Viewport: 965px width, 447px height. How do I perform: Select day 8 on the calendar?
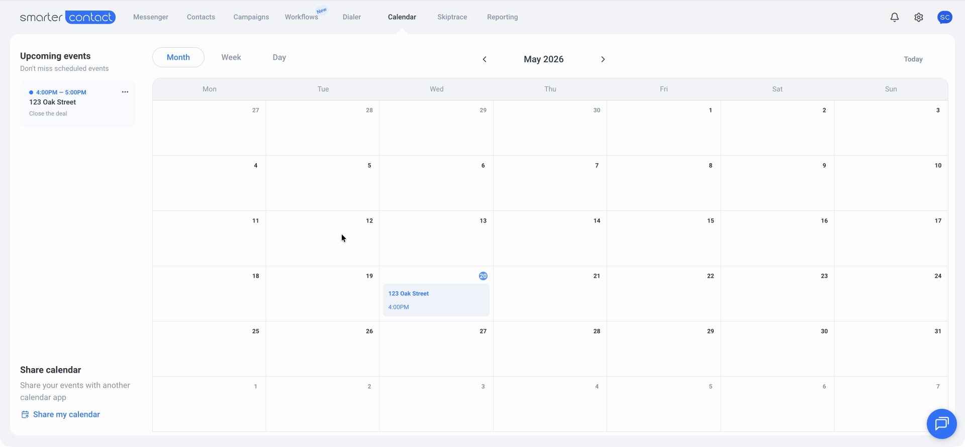(x=663, y=183)
